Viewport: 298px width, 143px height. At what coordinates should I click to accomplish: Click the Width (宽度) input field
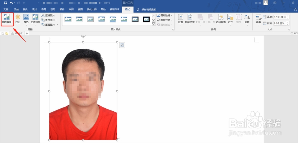click(280, 23)
